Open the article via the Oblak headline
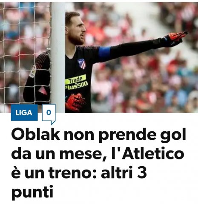The height and width of the screenshot is (204, 198). (x=98, y=163)
